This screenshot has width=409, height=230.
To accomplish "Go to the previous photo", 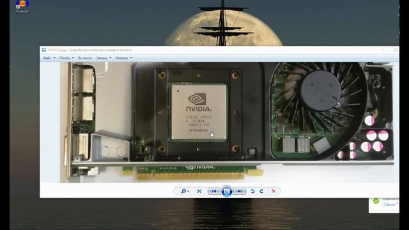I will click(214, 191).
